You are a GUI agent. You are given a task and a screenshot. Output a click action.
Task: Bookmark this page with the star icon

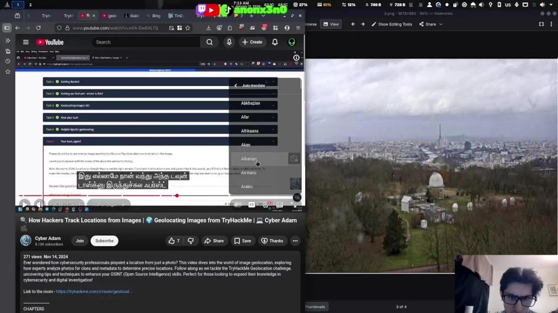(187, 28)
